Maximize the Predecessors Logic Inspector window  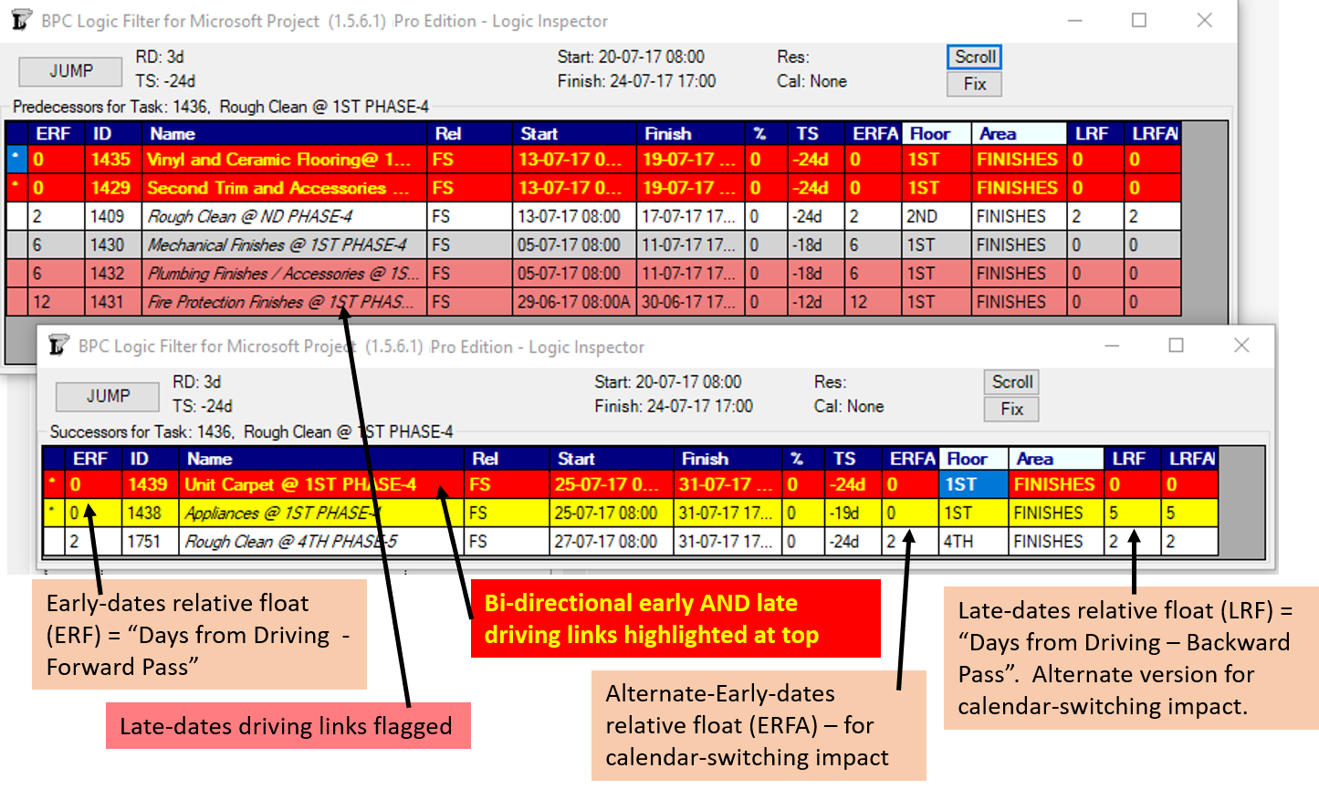(x=1139, y=20)
